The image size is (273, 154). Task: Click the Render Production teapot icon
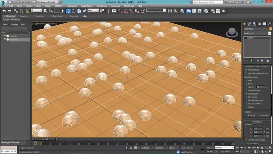point(224,11)
